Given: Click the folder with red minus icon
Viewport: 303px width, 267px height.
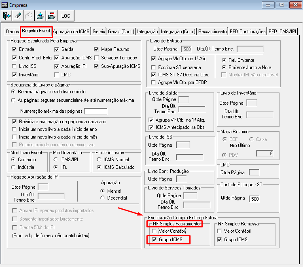Looking at the screenshot, I should pyautogui.click(x=51, y=16).
